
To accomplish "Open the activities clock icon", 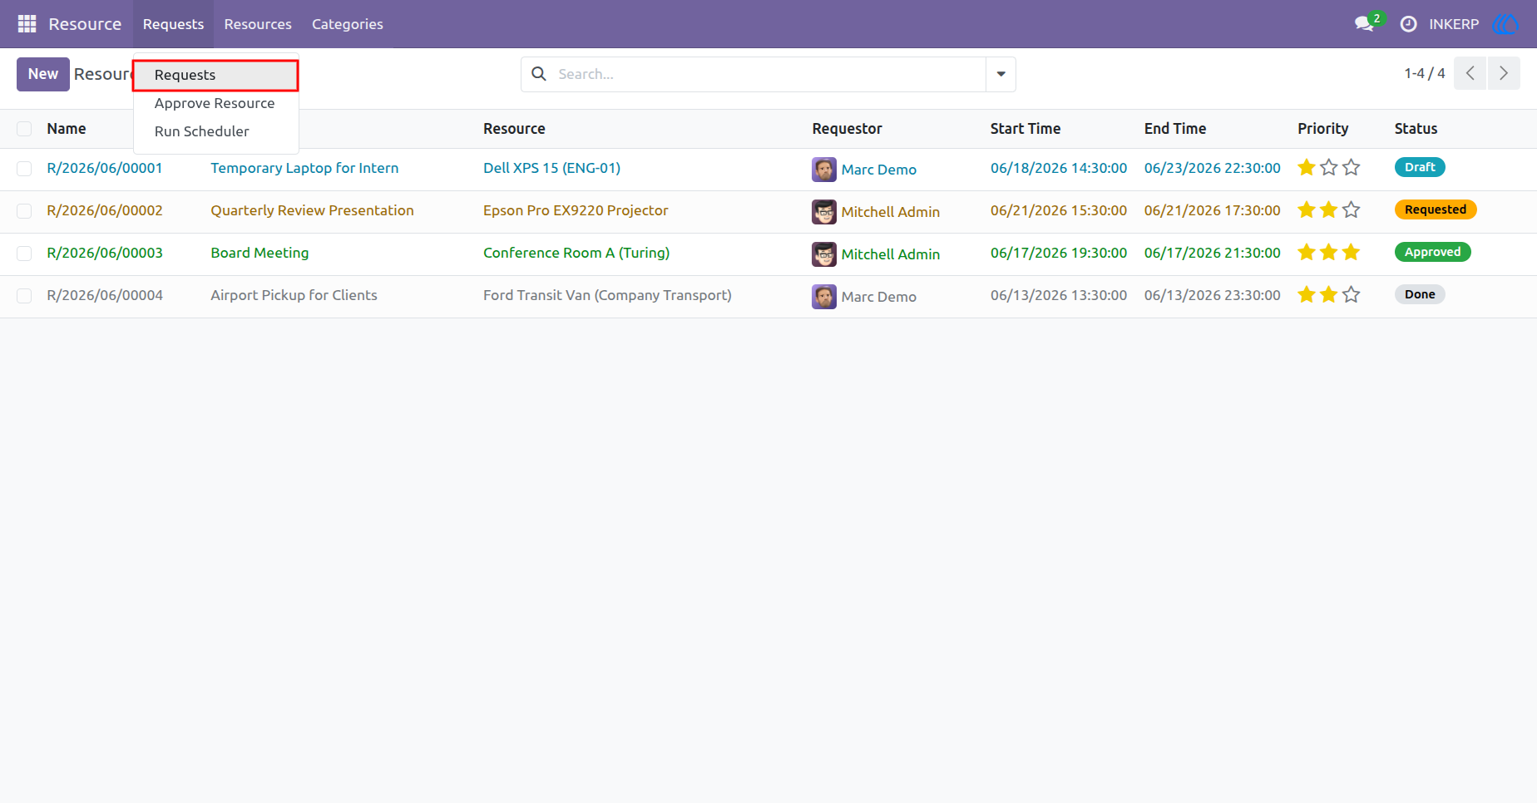I will click(1408, 24).
